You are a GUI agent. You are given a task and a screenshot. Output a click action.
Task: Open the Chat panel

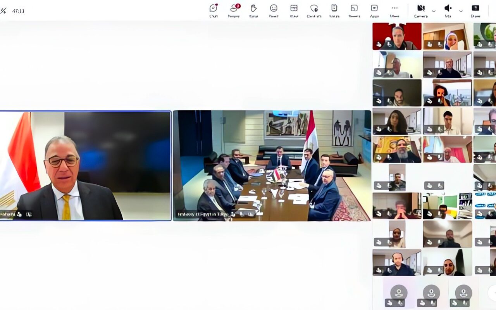[214, 10]
